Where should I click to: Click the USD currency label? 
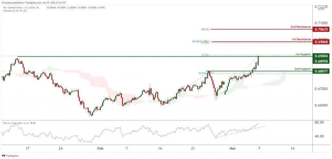[321, 8]
